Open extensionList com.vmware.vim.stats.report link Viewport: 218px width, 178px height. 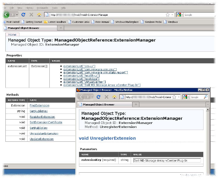coord(95,73)
